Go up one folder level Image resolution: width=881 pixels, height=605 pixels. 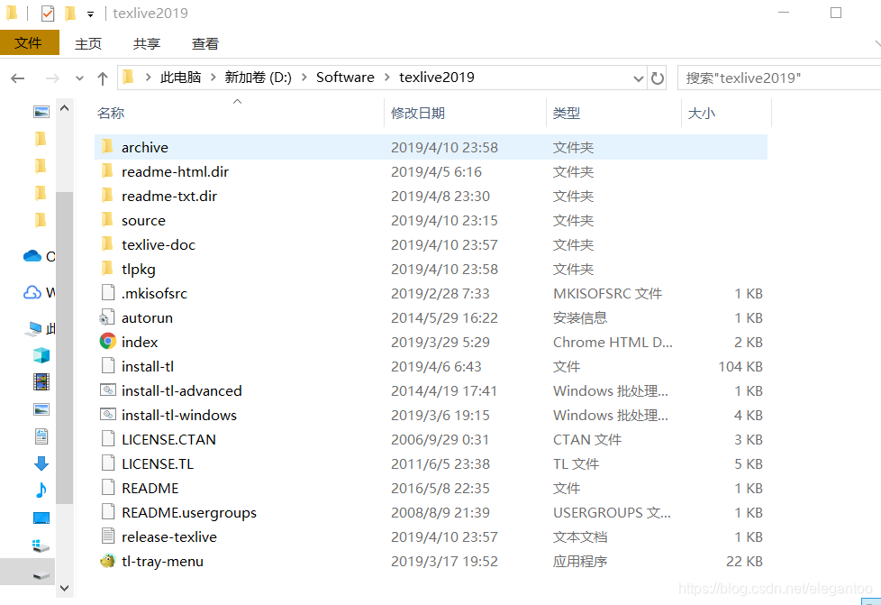click(103, 78)
